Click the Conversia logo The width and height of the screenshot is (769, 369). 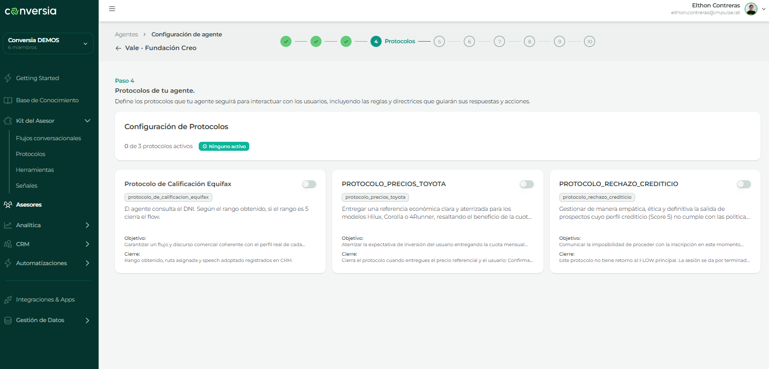31,11
